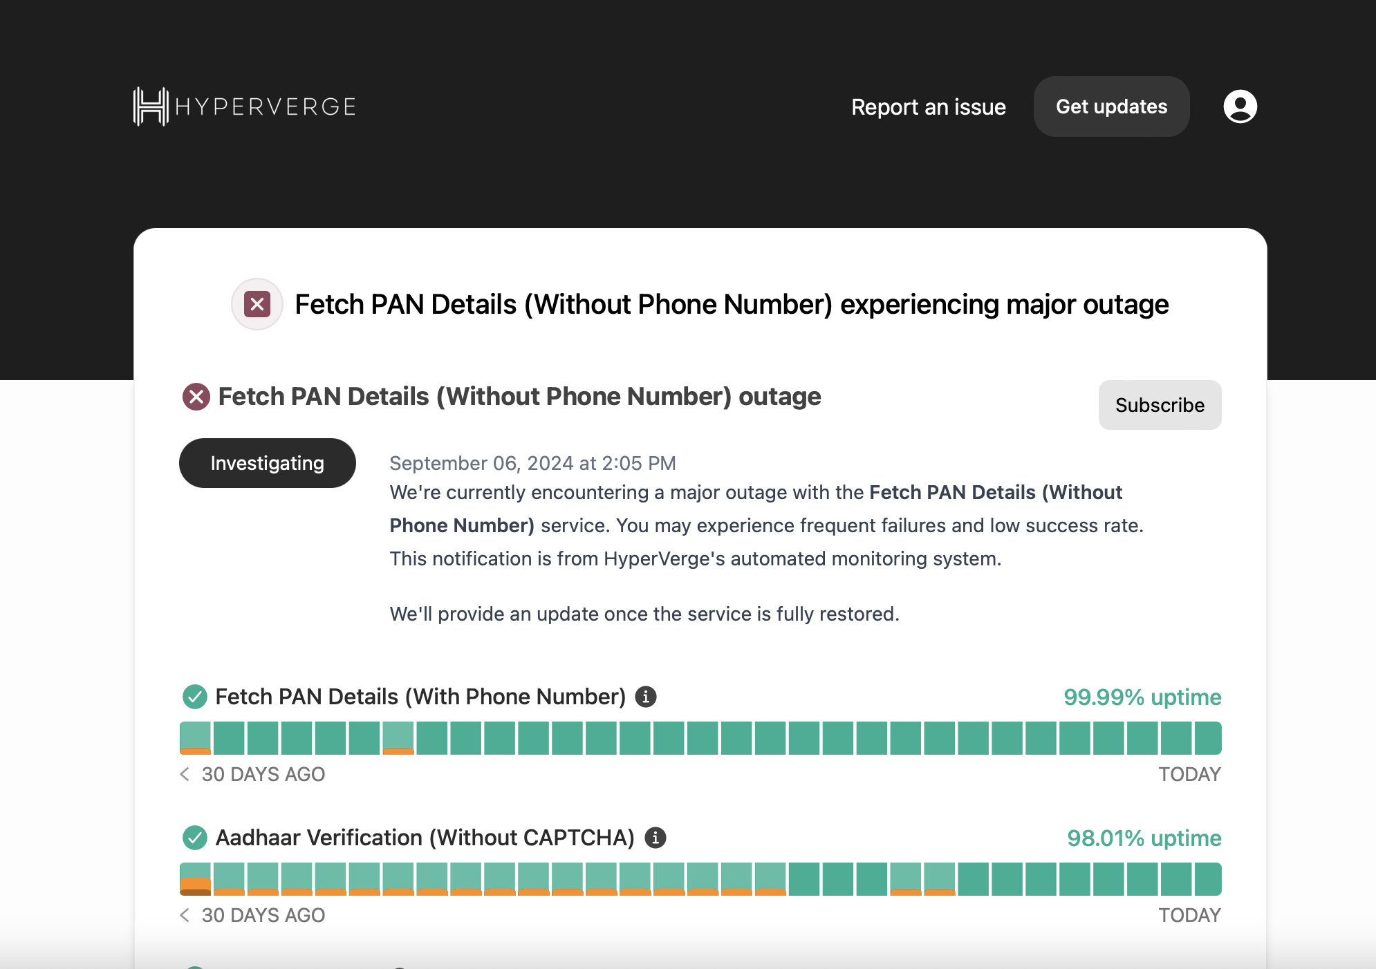Click green checkmark for Fetch PAN Details
This screenshot has height=969, width=1376.
point(195,697)
